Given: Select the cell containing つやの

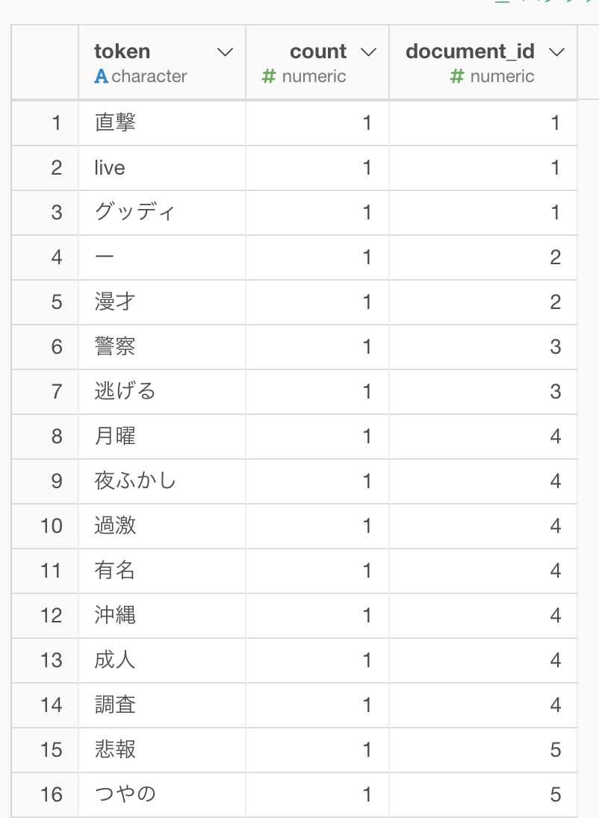Looking at the screenshot, I should [x=162, y=795].
